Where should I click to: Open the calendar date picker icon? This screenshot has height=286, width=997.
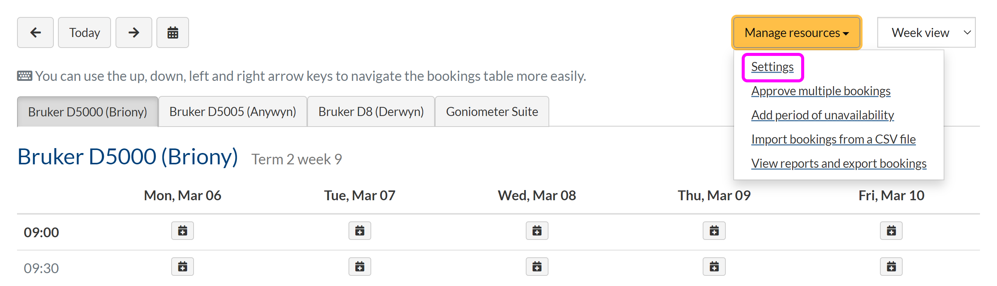[173, 32]
